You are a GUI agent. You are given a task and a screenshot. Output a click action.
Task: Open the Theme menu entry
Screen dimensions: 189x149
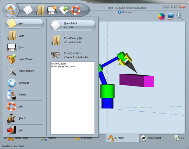coord(24,95)
